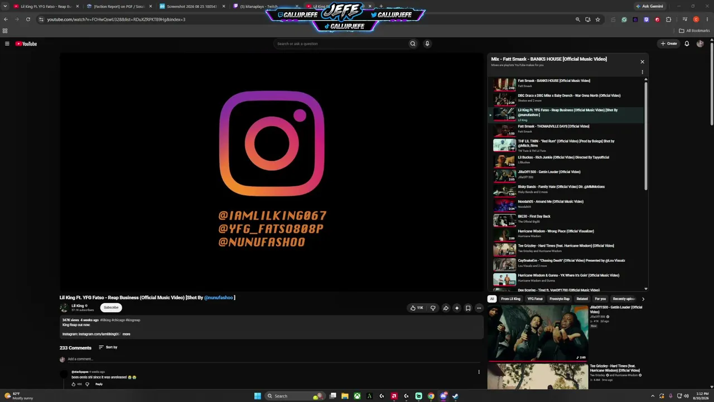The image size is (714, 402).
Task: Select the 'All' filter chip
Action: [x=492, y=299]
